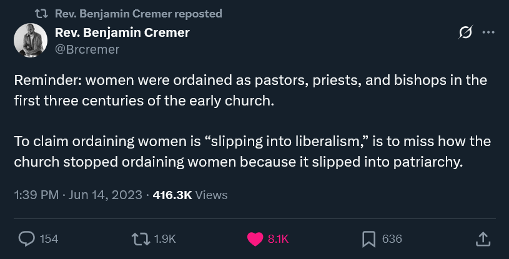
Task: Click the share upload icon
Action: coord(482,238)
